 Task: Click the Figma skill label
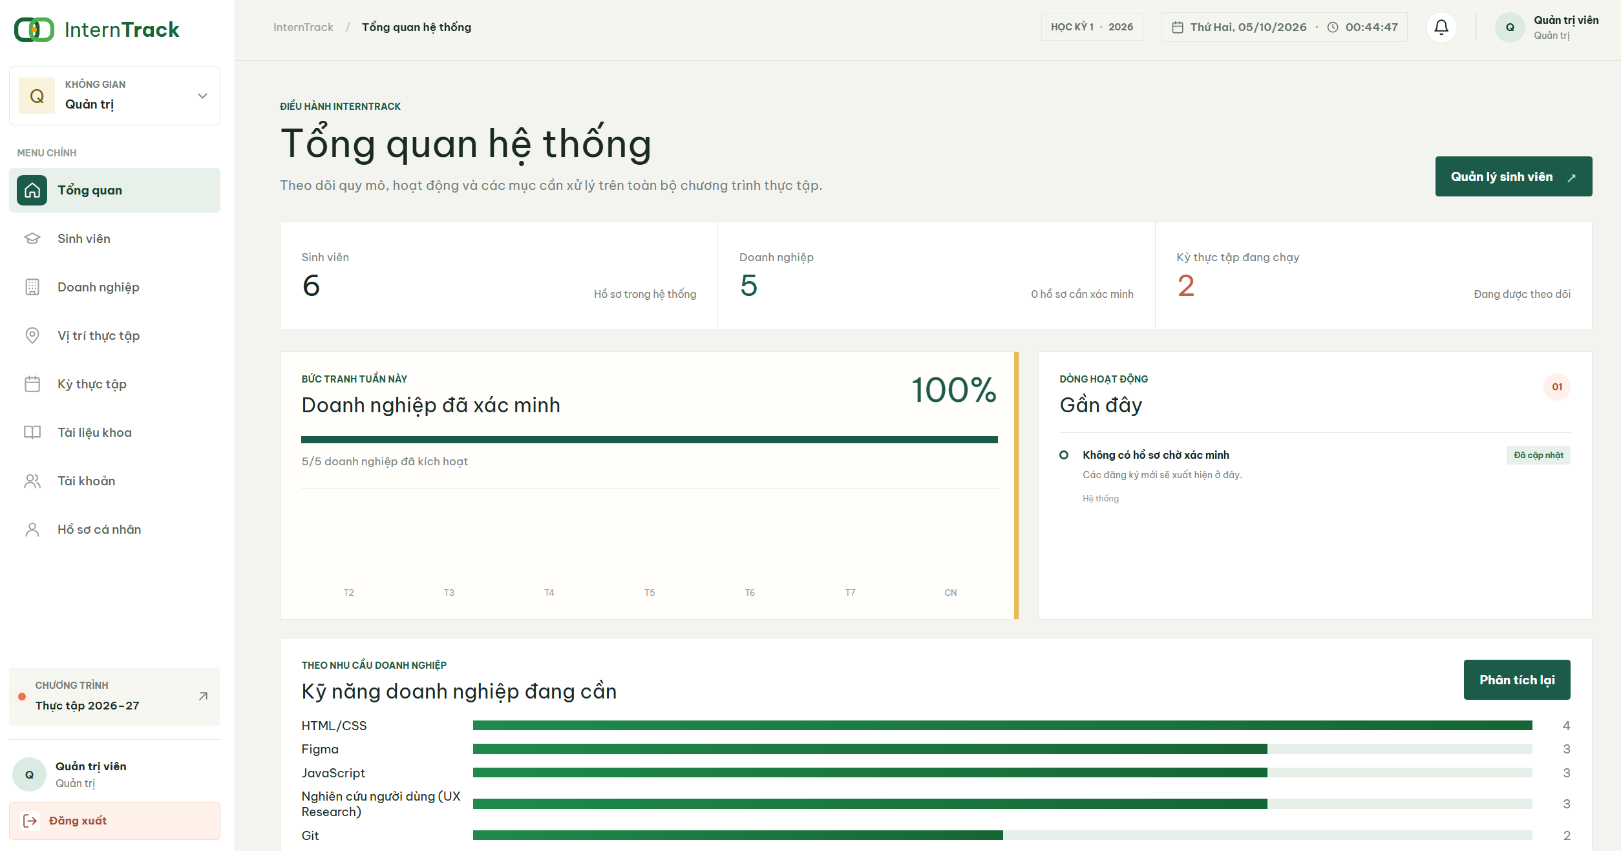(320, 749)
